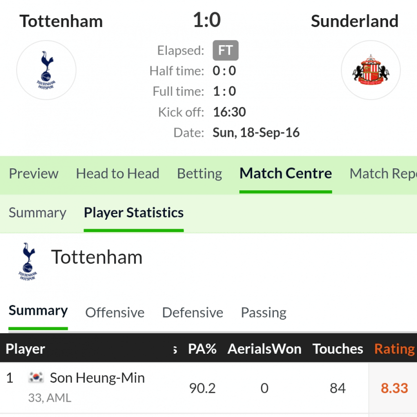Viewport: 417px width, 417px height.
Task: Click the Tottenham crest in the match header
Action: pyautogui.click(x=46, y=70)
